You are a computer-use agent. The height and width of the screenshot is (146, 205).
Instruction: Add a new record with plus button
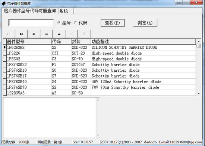click(x=34, y=34)
